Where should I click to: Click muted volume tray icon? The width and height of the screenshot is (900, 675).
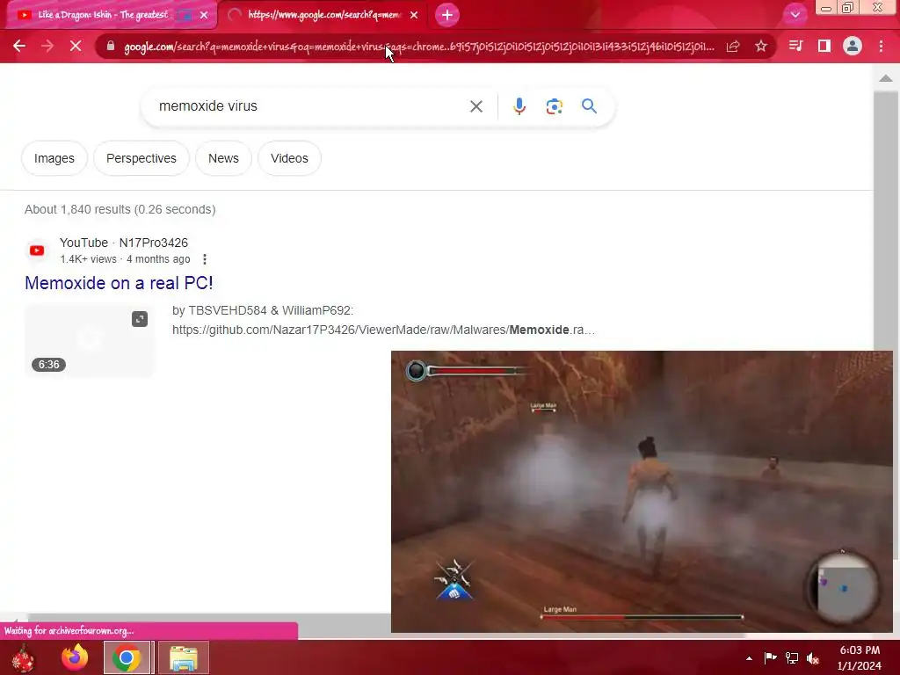pyautogui.click(x=813, y=657)
